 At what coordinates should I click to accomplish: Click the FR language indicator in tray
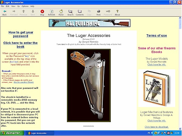(x=149, y=133)
